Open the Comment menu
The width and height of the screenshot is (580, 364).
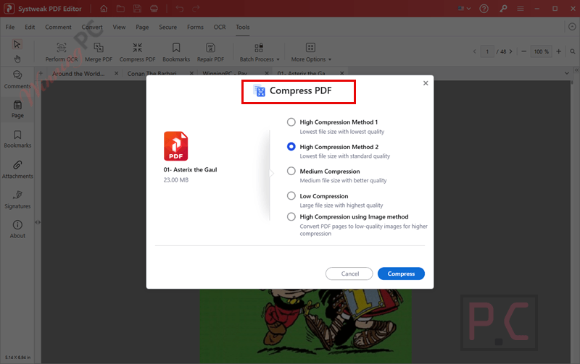pos(58,27)
